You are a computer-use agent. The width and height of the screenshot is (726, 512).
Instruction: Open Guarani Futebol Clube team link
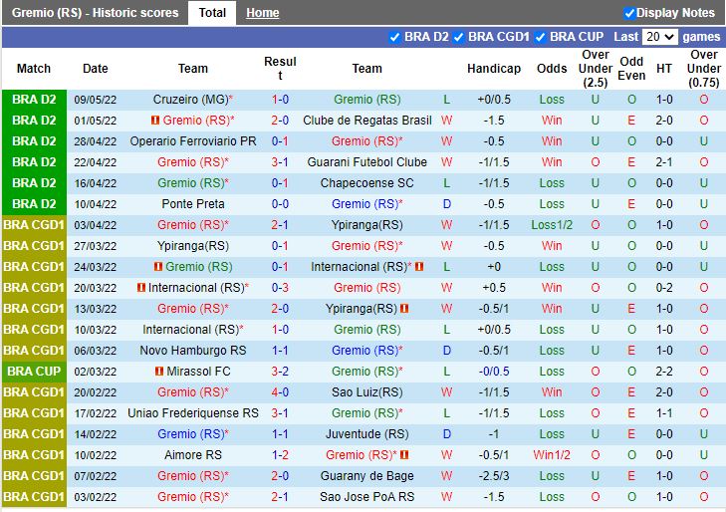(367, 162)
